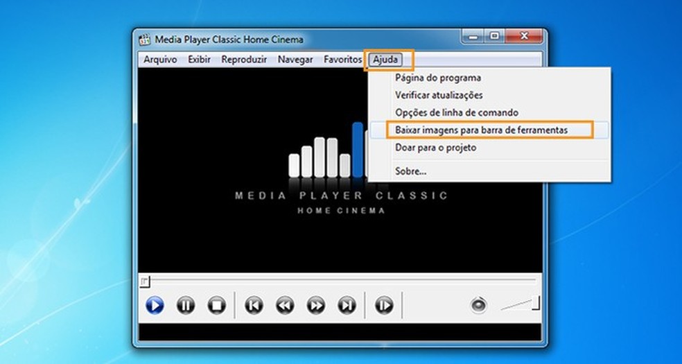Skip to the previous track

tap(254, 305)
